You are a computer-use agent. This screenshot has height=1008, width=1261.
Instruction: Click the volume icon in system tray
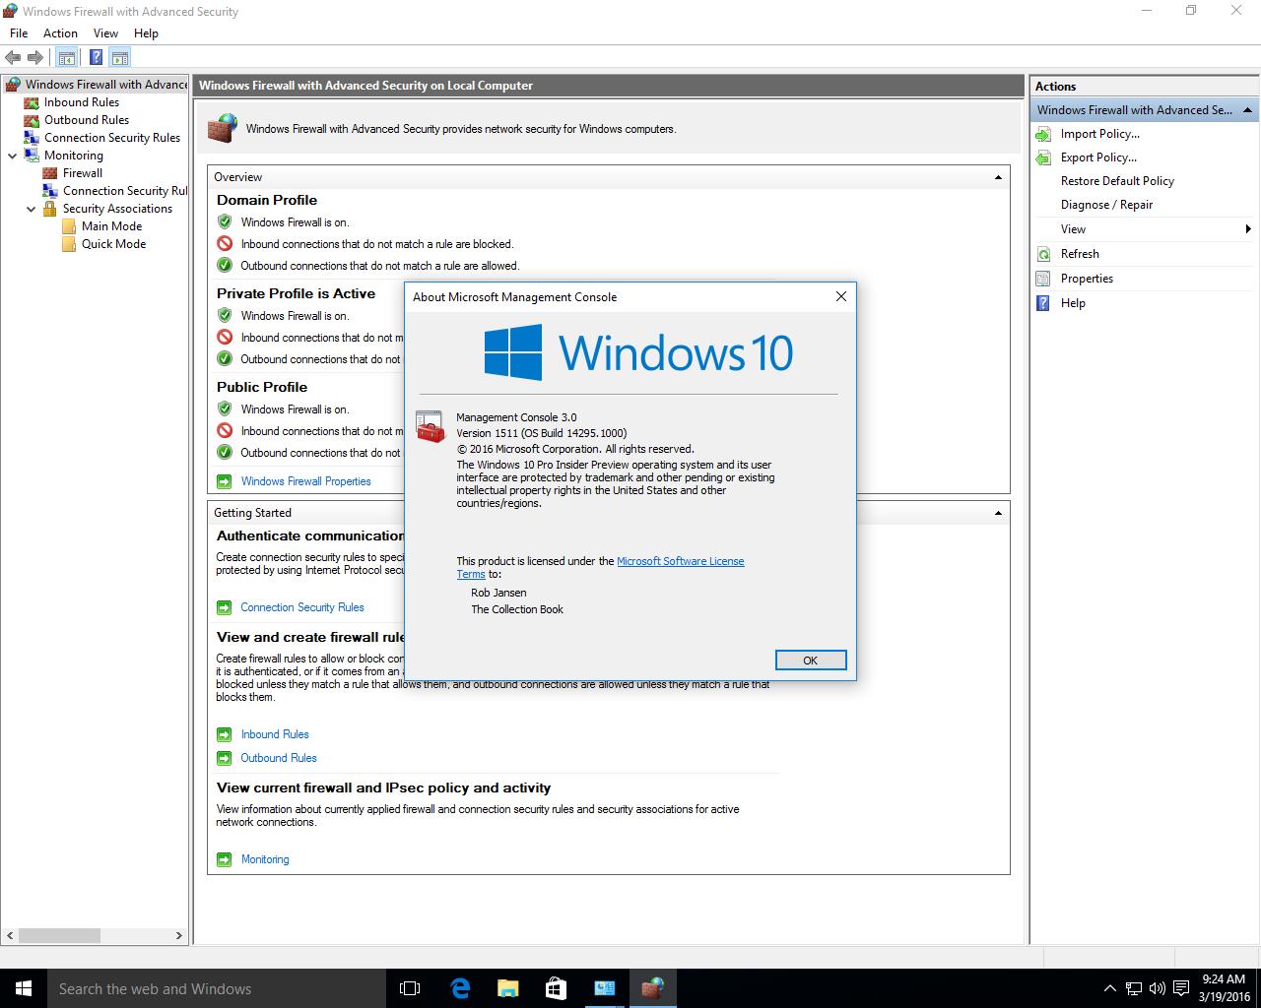(1158, 988)
